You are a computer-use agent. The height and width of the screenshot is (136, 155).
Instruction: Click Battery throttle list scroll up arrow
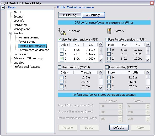coord(148,72)
